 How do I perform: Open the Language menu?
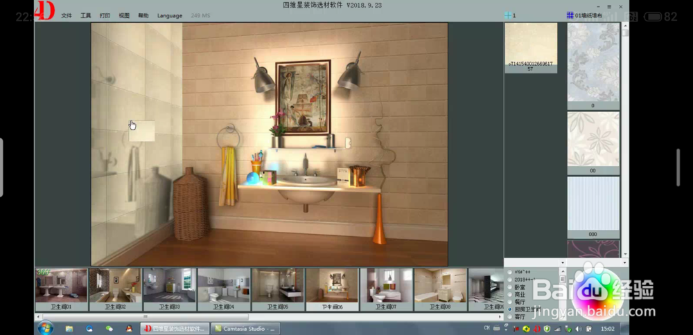point(170,15)
